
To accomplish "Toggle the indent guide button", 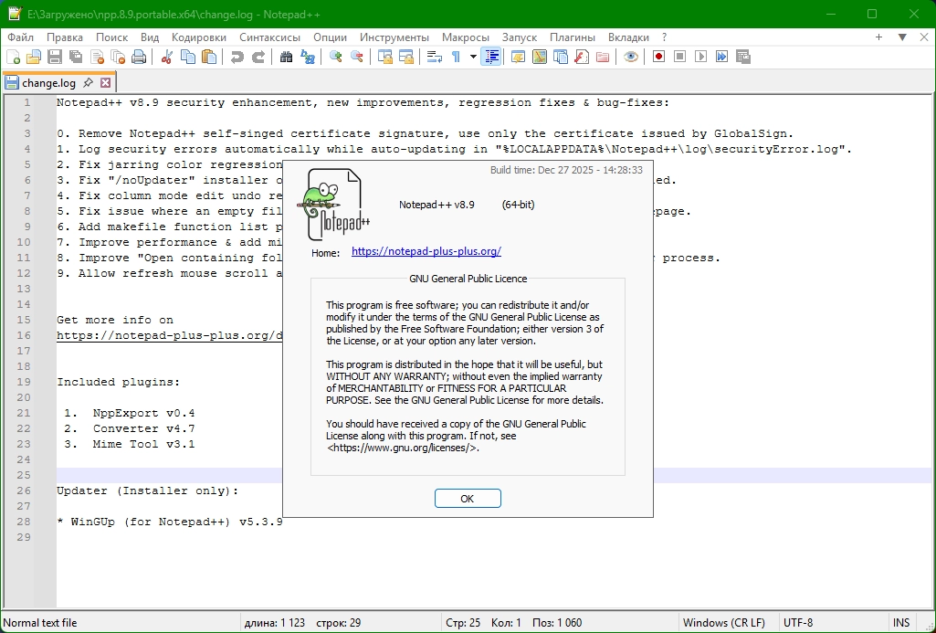I will pos(491,57).
